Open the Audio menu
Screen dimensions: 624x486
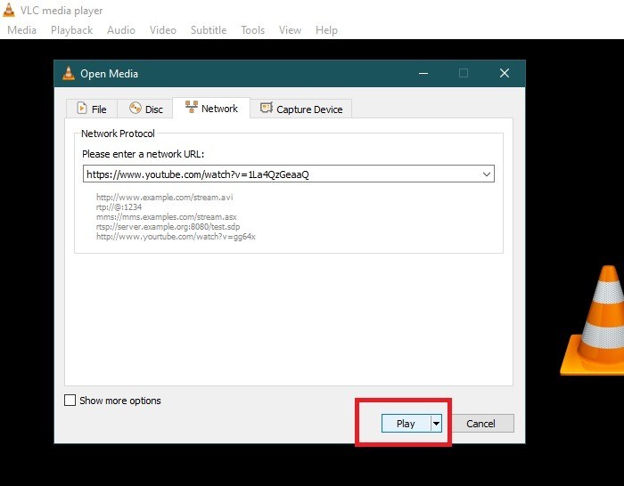click(121, 30)
